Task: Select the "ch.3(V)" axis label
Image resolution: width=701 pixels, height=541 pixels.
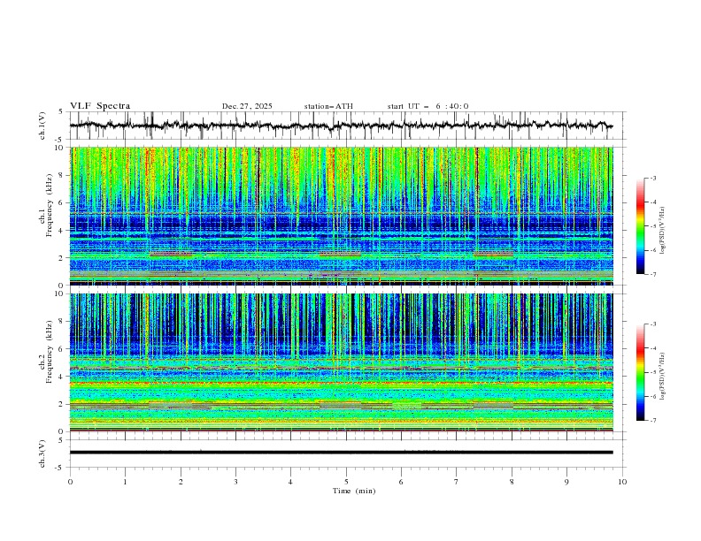Action: pos(42,453)
